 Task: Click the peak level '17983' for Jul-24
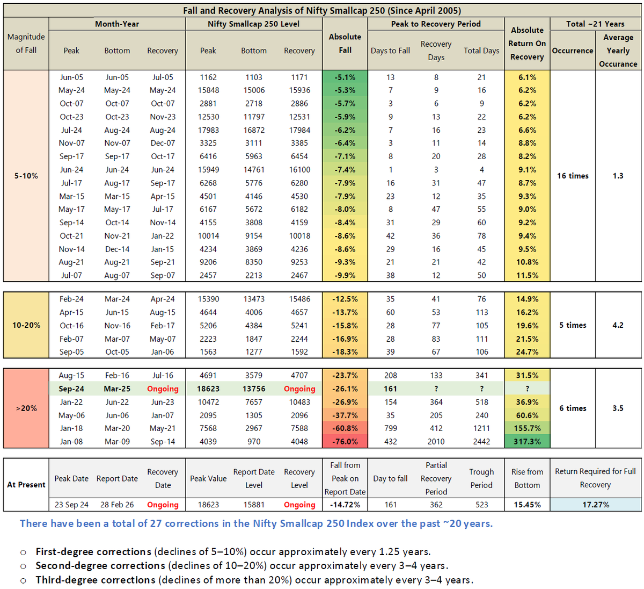pos(208,130)
